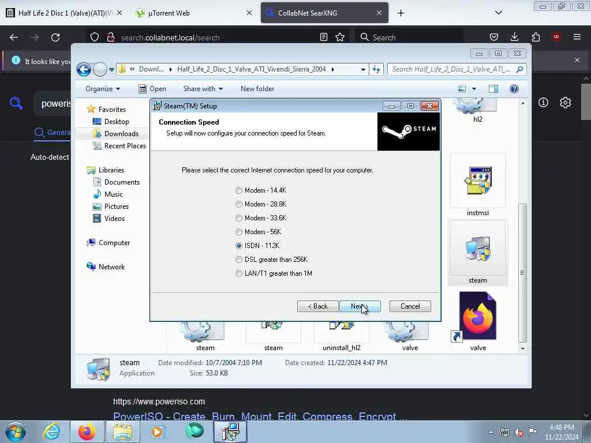Open the Share with dropdown
This screenshot has width=591, height=443.
pyautogui.click(x=203, y=89)
